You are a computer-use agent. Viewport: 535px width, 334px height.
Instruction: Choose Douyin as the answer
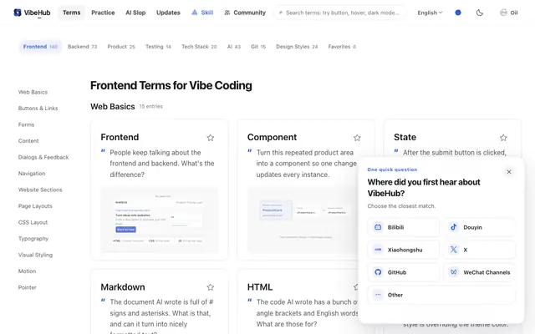click(479, 227)
